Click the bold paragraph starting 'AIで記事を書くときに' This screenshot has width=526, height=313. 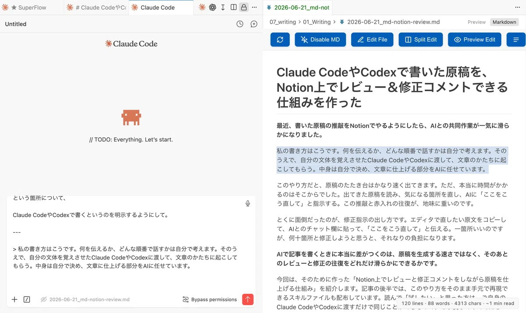click(391, 259)
